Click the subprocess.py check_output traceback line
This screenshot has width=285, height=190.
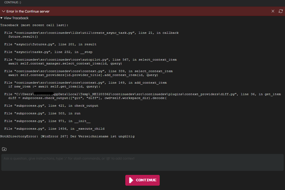(51, 106)
